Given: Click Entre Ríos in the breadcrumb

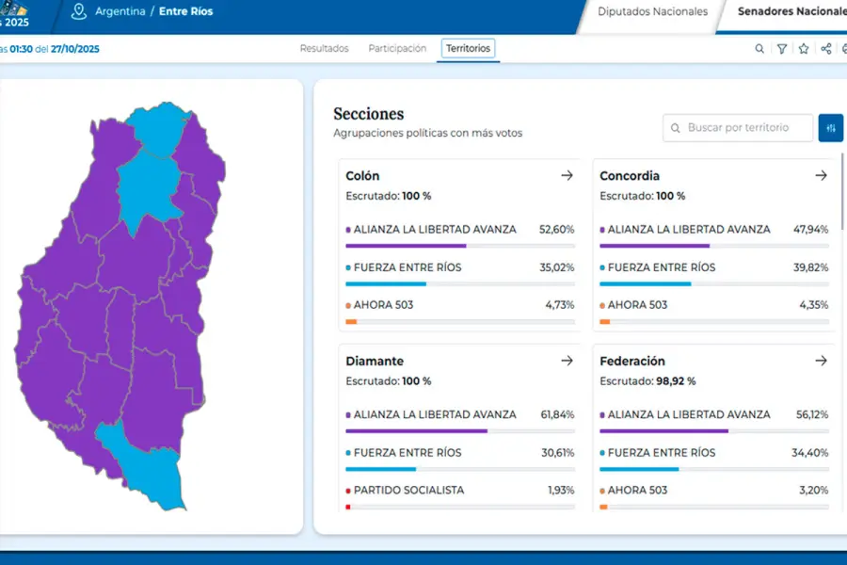Looking at the screenshot, I should (x=185, y=12).
